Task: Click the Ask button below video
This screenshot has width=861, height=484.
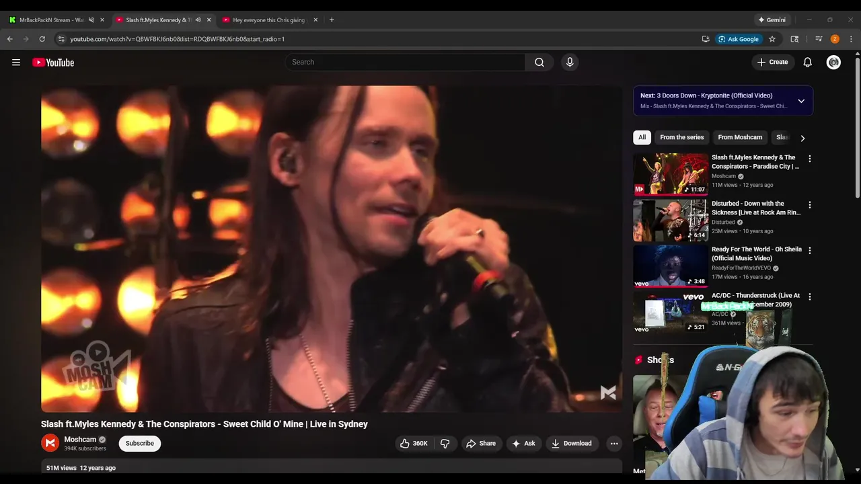Action: [523, 443]
